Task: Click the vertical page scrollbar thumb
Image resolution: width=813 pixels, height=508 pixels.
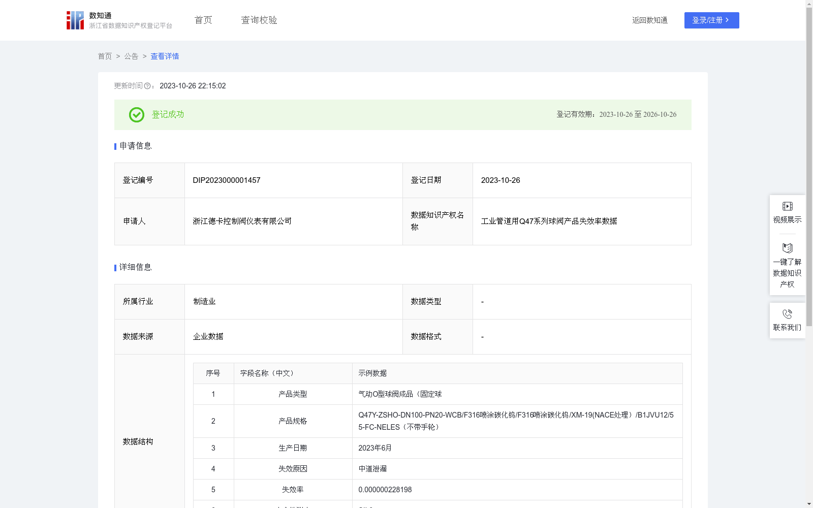Action: tap(809, 167)
